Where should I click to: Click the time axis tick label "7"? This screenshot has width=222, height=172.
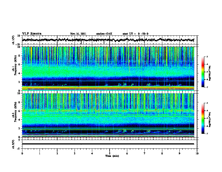pos(145,153)
